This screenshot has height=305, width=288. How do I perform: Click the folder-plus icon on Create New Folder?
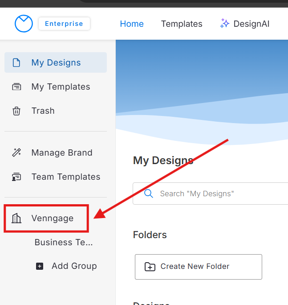(150, 267)
